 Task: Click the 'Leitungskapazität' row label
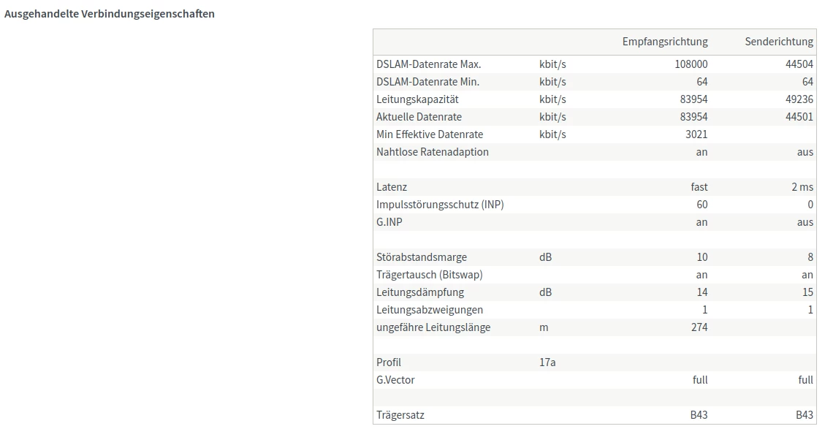tap(417, 99)
